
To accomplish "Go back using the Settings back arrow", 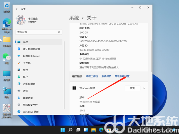I will [17, 9].
